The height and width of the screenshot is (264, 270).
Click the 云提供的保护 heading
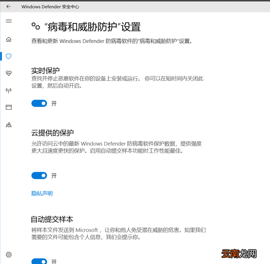tap(53, 133)
